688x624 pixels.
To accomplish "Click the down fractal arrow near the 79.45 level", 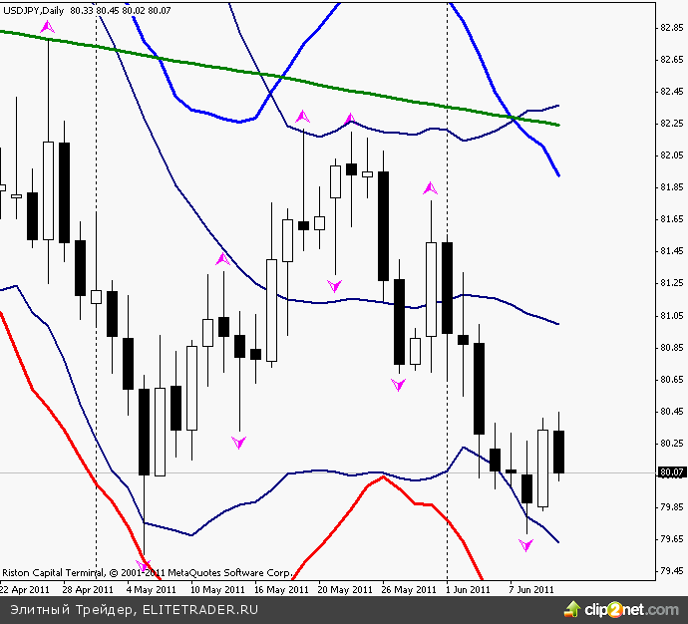I will point(145,566).
